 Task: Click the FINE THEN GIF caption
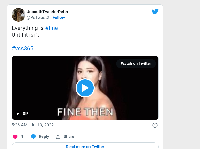[85, 112]
